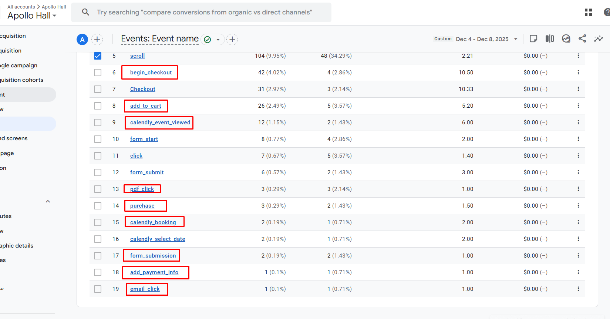The image size is (610, 319).
Task: Select the 'and screens' sidebar report
Action: 14,138
